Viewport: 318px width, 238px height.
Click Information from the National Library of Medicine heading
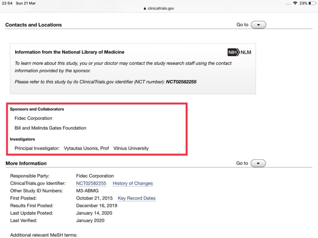click(x=70, y=52)
